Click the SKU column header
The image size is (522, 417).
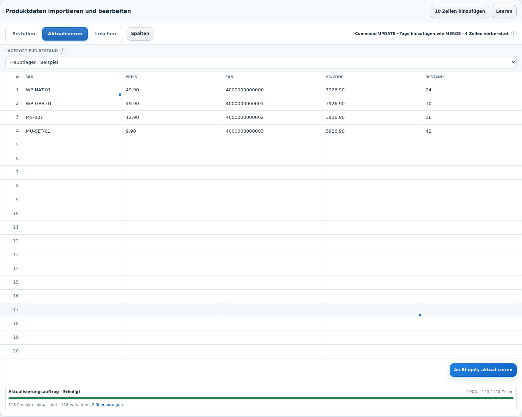click(72, 77)
